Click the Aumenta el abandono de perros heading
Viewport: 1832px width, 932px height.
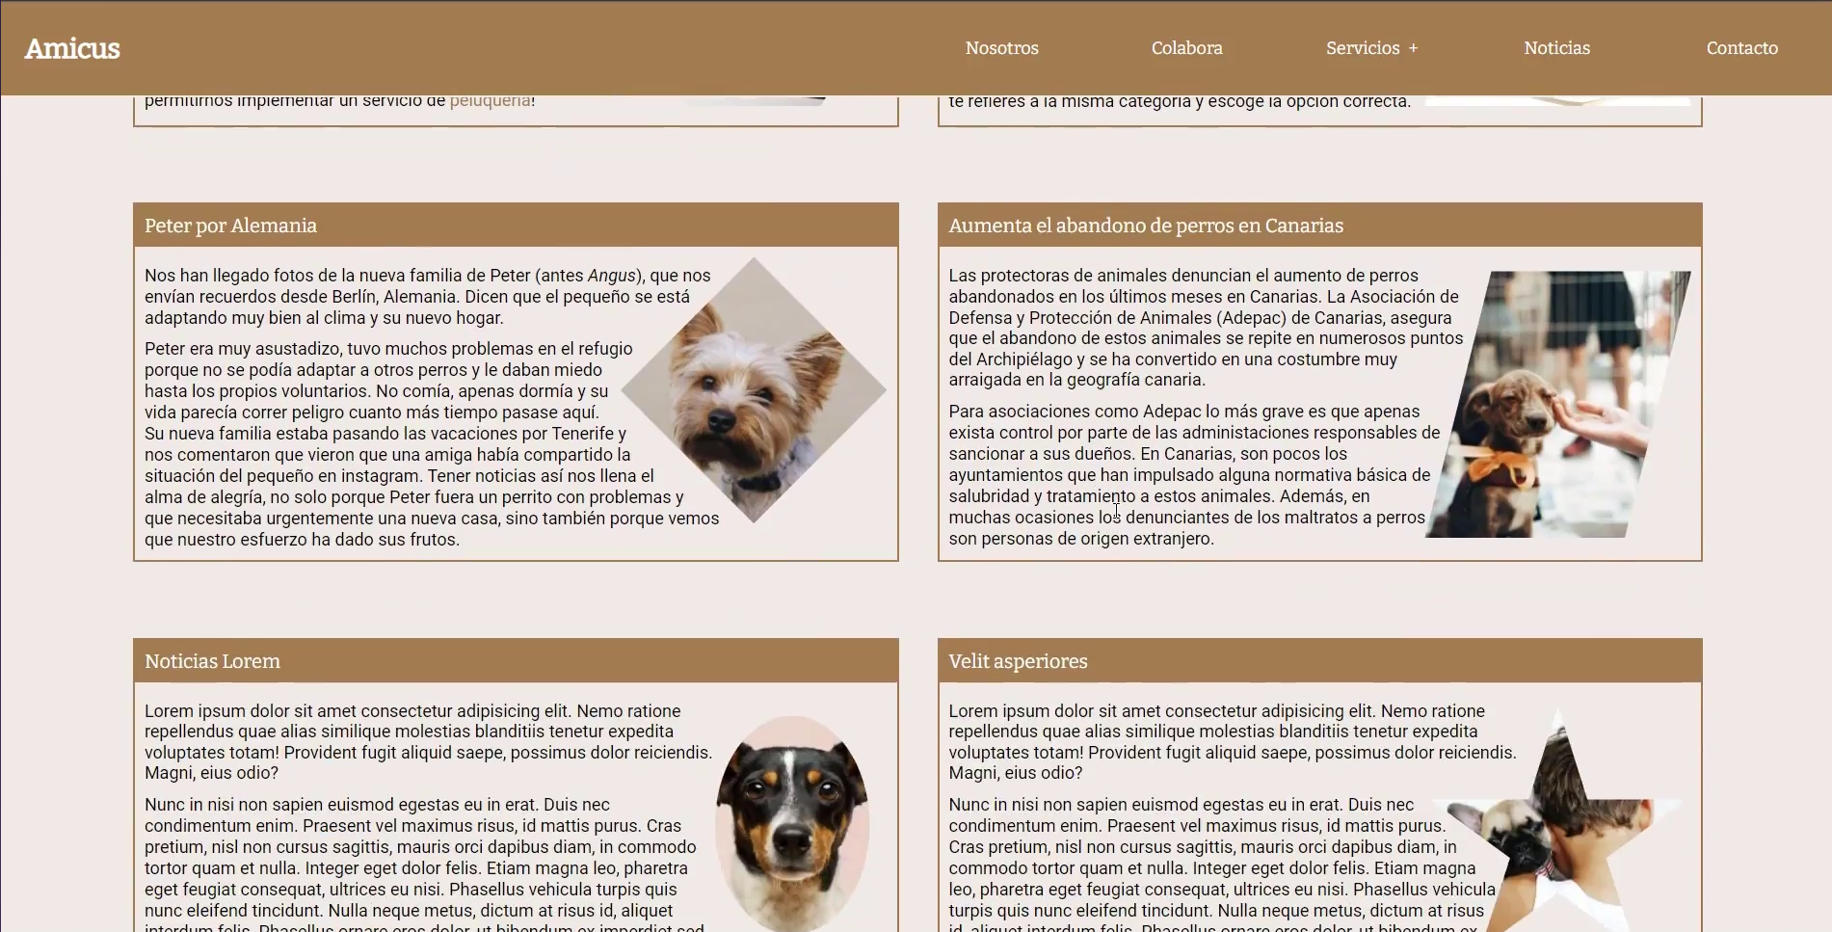point(1145,226)
